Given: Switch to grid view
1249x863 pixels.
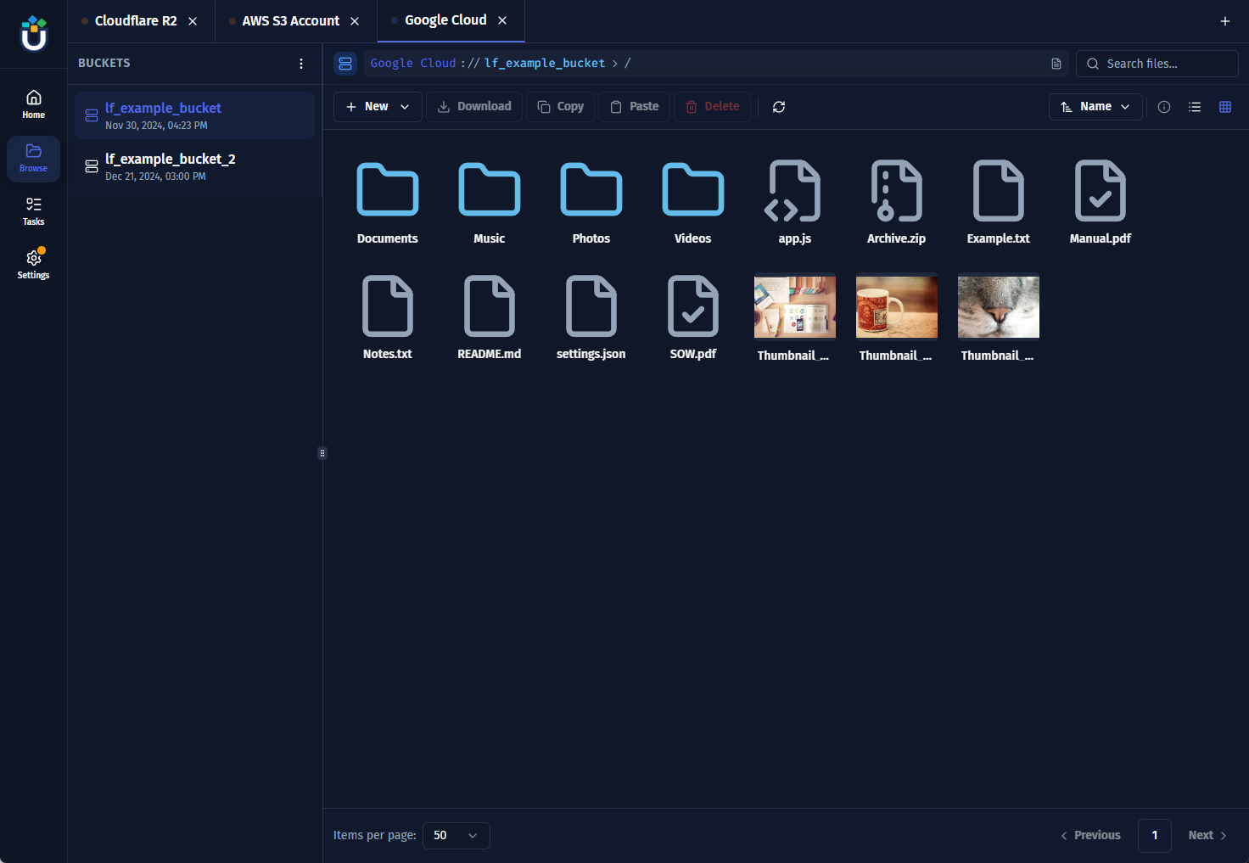Looking at the screenshot, I should point(1225,107).
